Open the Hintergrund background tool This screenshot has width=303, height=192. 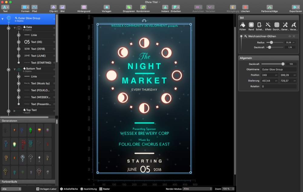(84, 9)
